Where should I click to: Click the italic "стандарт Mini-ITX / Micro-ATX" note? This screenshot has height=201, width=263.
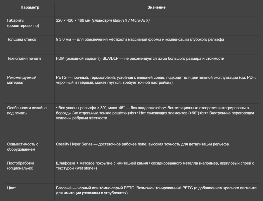tap(121, 20)
